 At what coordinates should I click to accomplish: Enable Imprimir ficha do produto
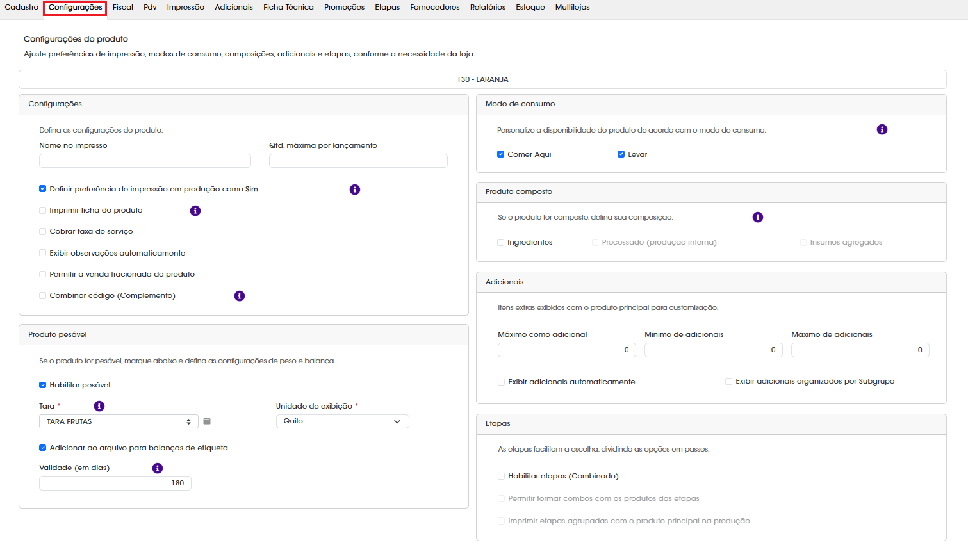click(x=43, y=210)
